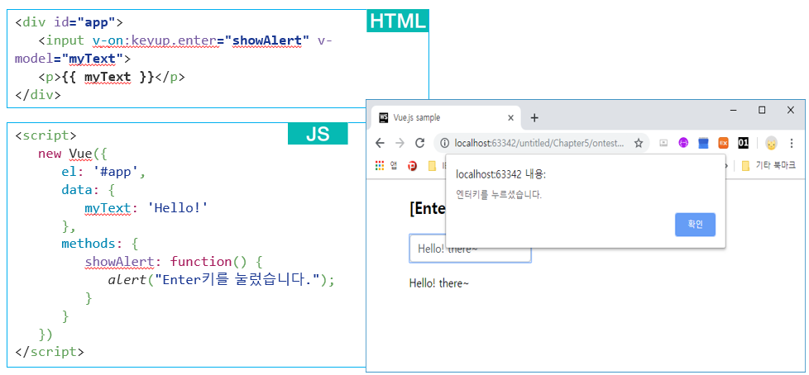View site information icon before localhost URL
Image resolution: width=809 pixels, height=375 pixels.
click(x=446, y=143)
